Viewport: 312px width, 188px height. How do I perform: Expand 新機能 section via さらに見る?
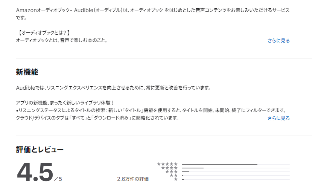tap(279, 118)
